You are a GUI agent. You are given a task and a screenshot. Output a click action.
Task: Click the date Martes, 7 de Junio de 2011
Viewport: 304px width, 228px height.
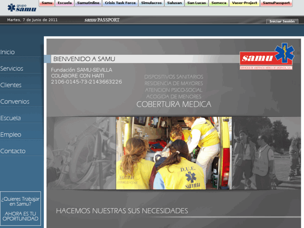point(32,20)
